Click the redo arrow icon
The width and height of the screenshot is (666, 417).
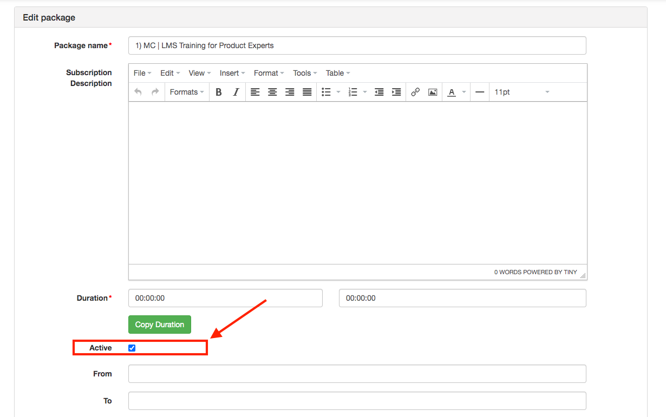coord(155,92)
